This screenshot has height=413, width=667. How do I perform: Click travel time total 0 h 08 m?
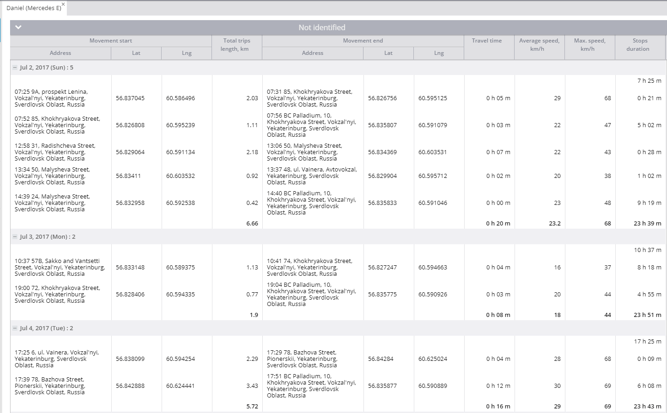(498, 315)
